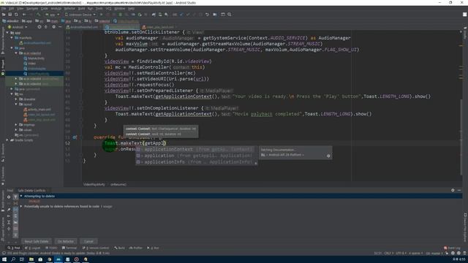Click the SDK Manager toolbar icon

pyautogui.click(x=166, y=15)
